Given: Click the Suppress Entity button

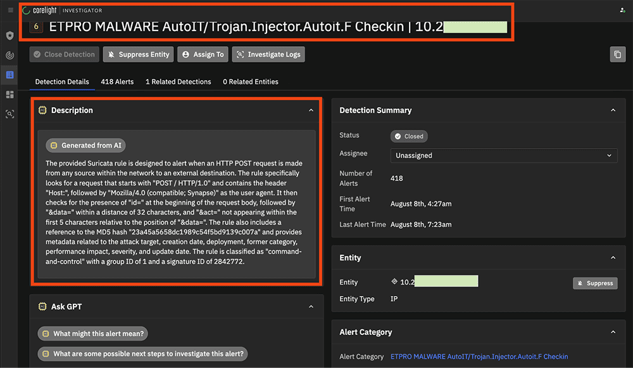Looking at the screenshot, I should 138,54.
